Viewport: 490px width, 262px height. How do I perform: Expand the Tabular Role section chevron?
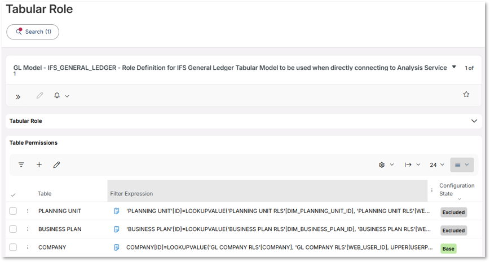tap(474, 121)
